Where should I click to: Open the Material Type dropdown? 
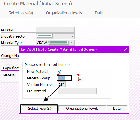55,43
